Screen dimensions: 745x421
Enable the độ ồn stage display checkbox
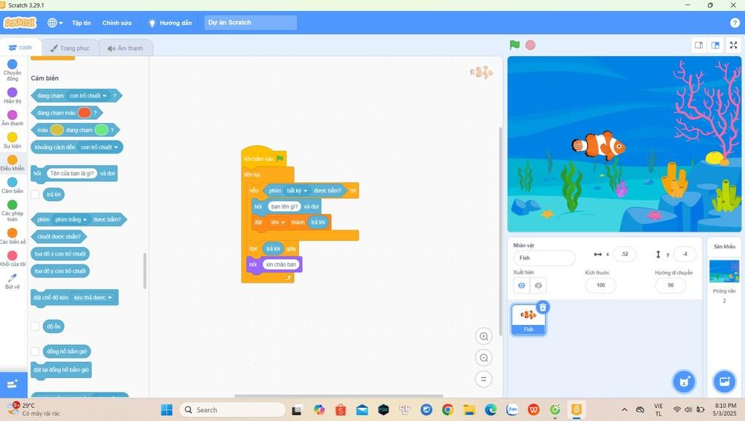(34, 326)
